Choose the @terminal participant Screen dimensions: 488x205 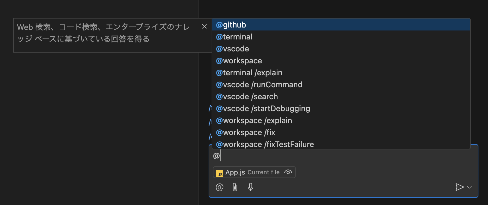[341, 37]
